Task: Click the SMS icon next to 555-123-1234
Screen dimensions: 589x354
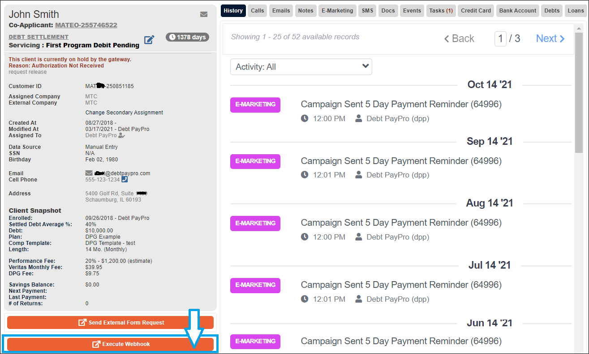Action: tap(124, 179)
